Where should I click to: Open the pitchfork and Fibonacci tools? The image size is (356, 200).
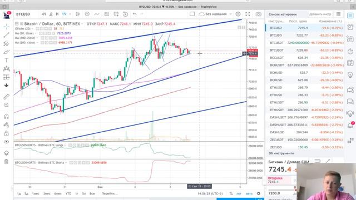(x=6, y=43)
